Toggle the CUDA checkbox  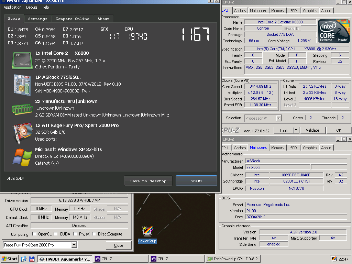(56, 234)
